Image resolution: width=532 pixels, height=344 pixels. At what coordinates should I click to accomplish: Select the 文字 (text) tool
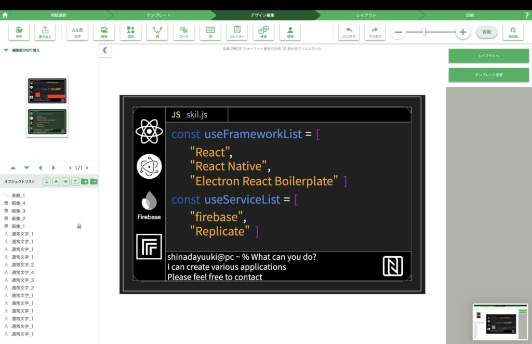(x=77, y=32)
